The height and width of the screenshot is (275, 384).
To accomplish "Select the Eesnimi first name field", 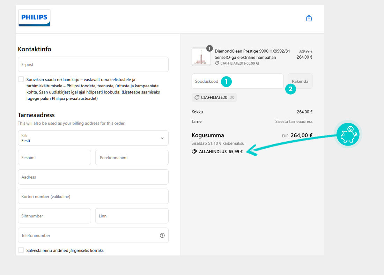I will click(54, 158).
